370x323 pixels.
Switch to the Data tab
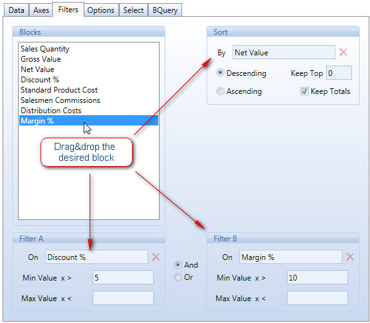(x=16, y=10)
